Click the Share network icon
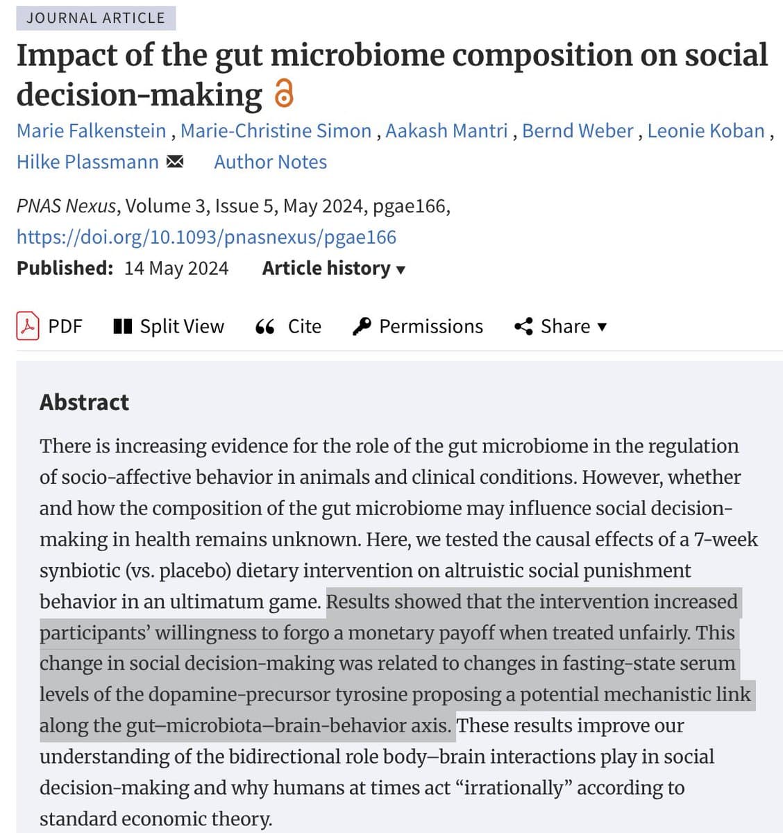The height and width of the screenshot is (833, 783). coord(523,326)
